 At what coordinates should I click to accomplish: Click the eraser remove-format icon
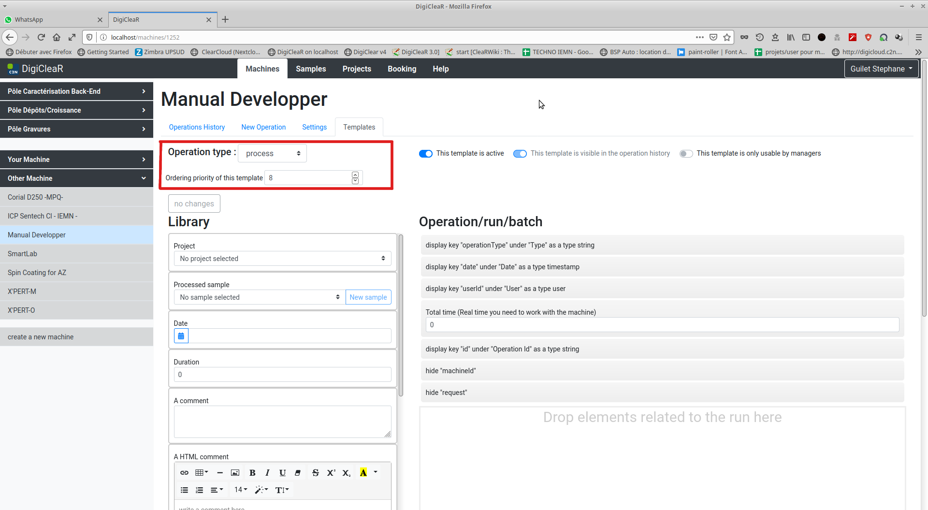pyautogui.click(x=298, y=473)
